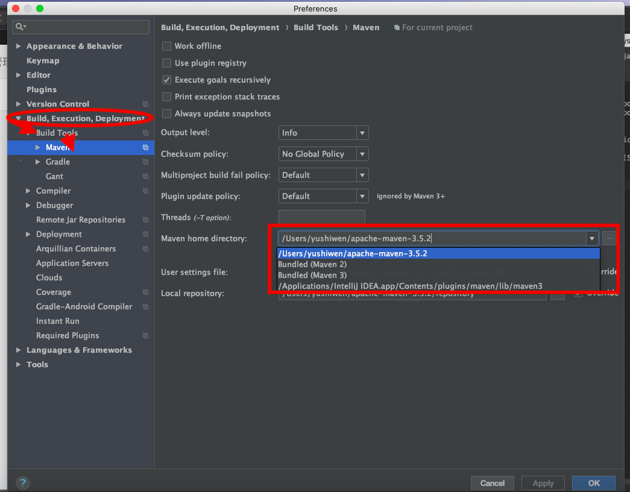Click project-level icon beside Gradle

pyautogui.click(x=145, y=162)
